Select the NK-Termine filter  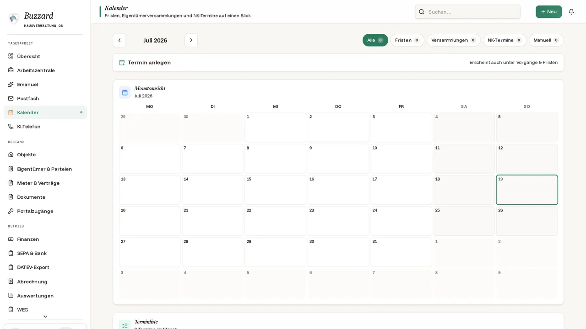pos(505,40)
